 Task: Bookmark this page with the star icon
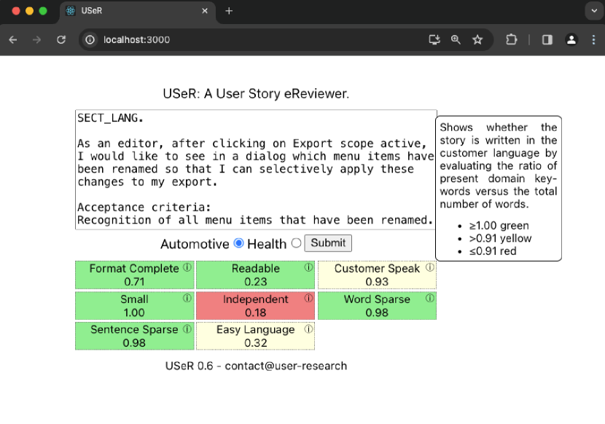[477, 39]
